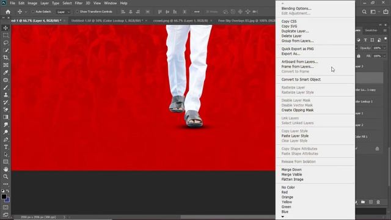
Task: Switch to the crowd.png document tab
Action: tap(181, 21)
